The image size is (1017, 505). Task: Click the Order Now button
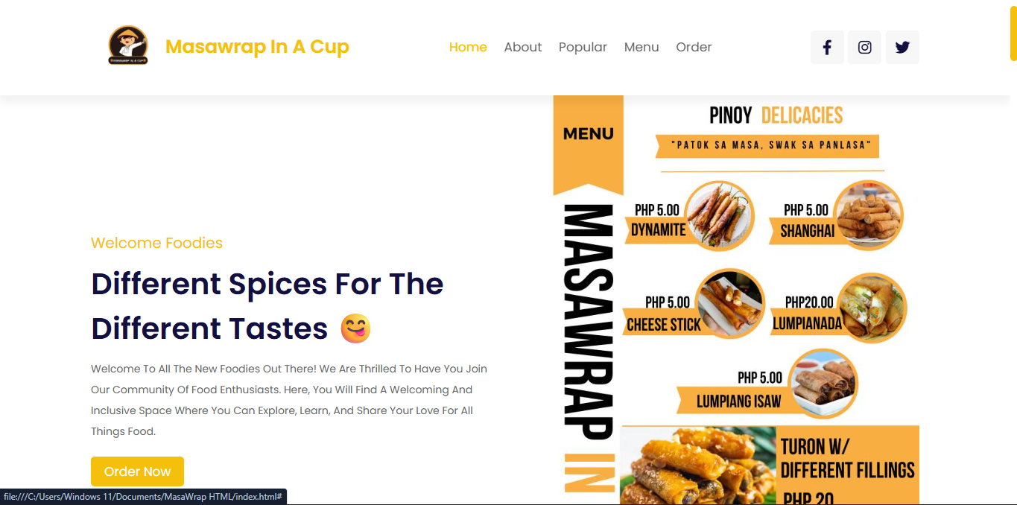[137, 471]
